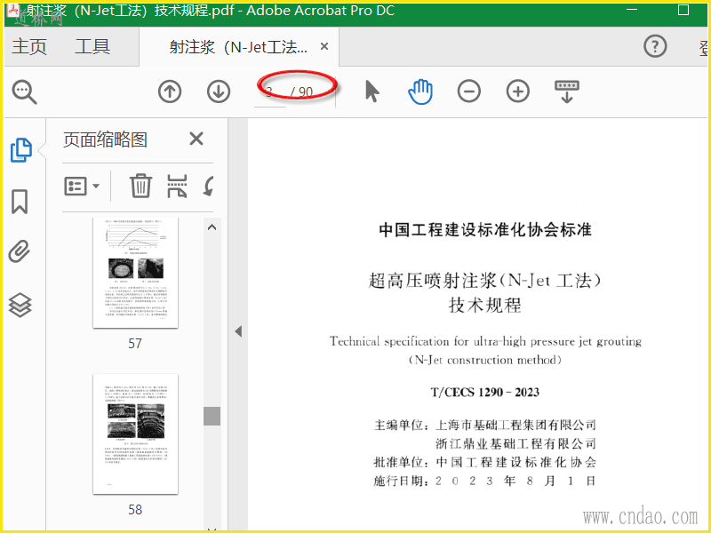Open the help question mark icon
Viewport: 711px width, 533px height.
[x=655, y=46]
